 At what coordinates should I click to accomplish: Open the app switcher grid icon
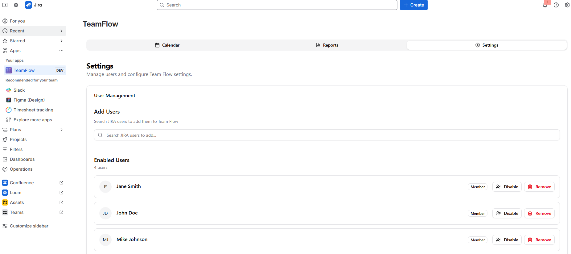click(16, 5)
